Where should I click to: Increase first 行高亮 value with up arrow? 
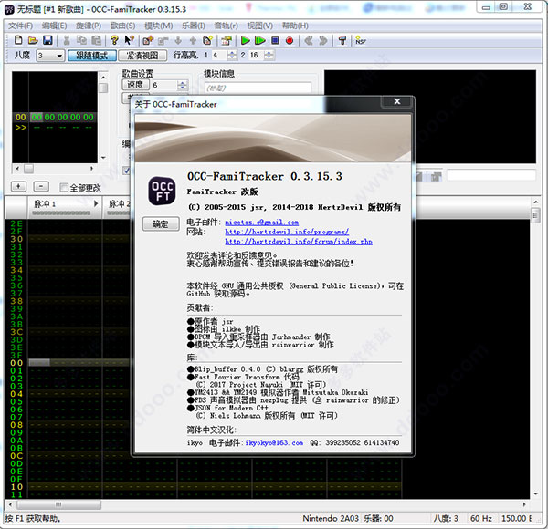(x=232, y=53)
